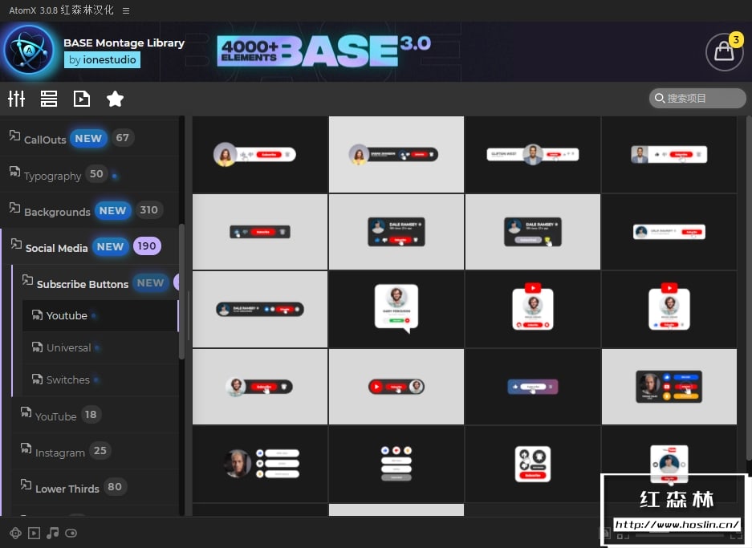
Task: Click the Lower Thirds folder icon
Action: (x=26, y=485)
